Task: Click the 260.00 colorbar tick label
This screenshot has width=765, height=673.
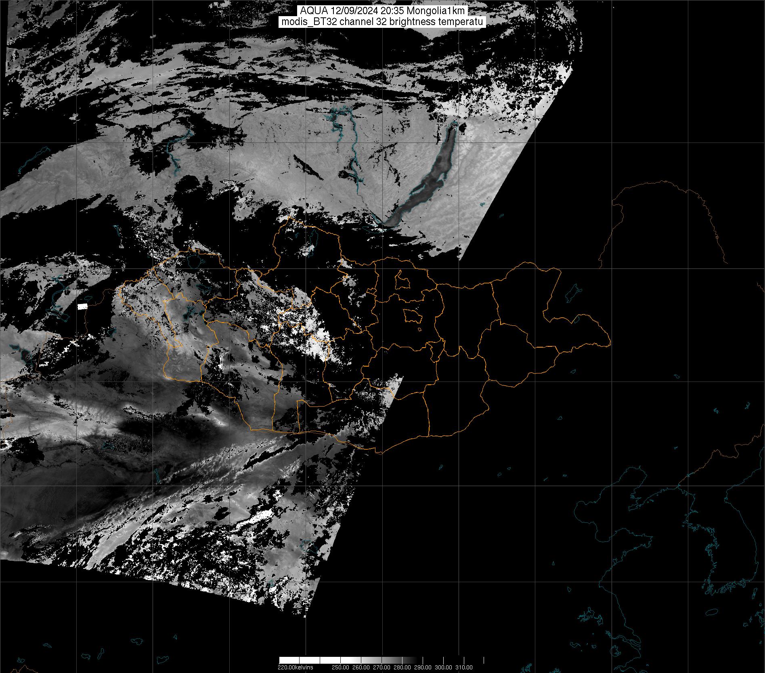Action: tap(360, 667)
